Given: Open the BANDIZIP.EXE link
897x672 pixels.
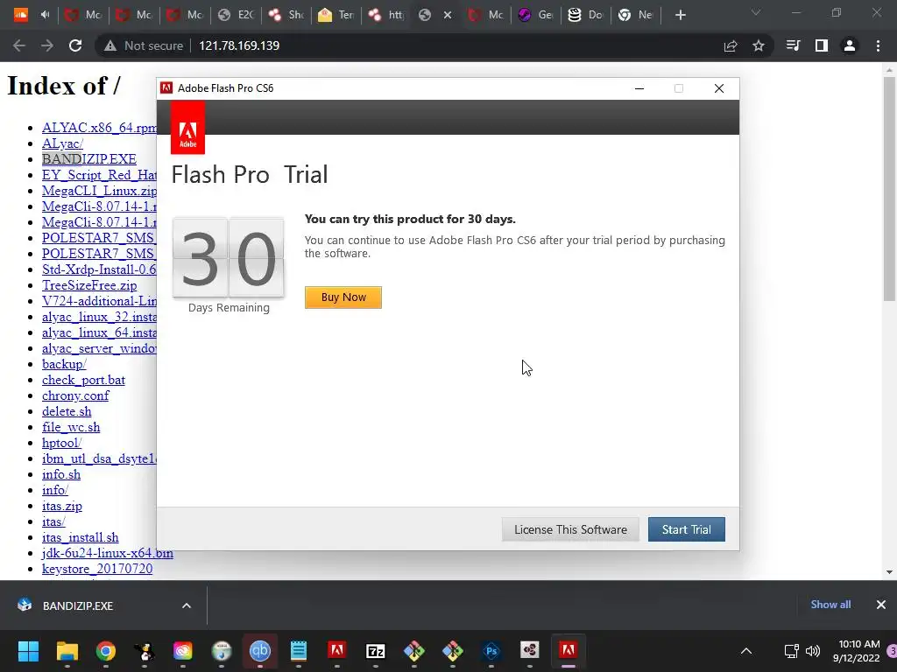Looking at the screenshot, I should point(89,159).
